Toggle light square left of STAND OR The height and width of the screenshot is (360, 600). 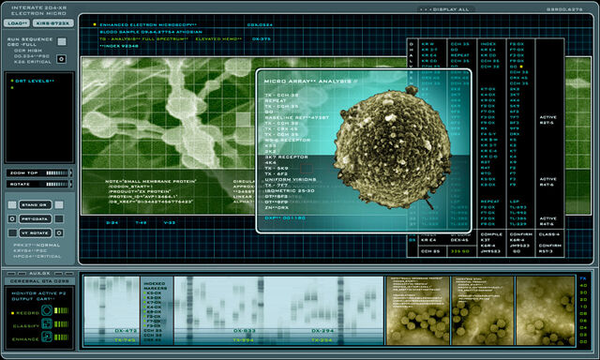[x=12, y=205]
